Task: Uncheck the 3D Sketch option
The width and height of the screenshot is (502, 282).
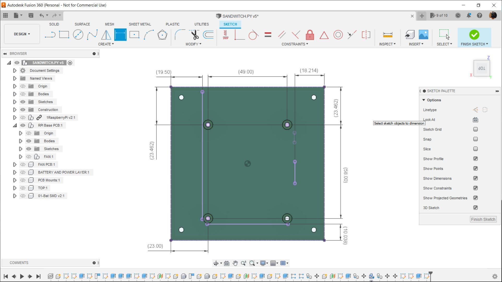Action: tap(475, 208)
